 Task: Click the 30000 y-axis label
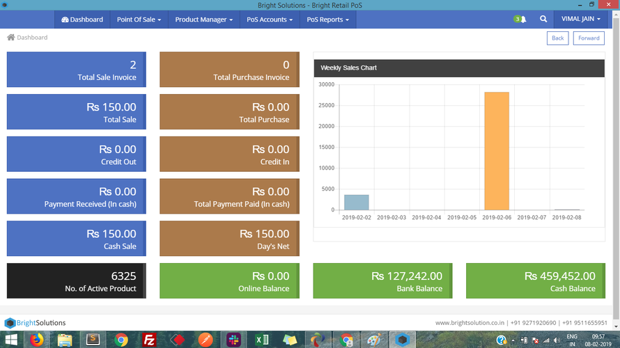[x=326, y=84]
